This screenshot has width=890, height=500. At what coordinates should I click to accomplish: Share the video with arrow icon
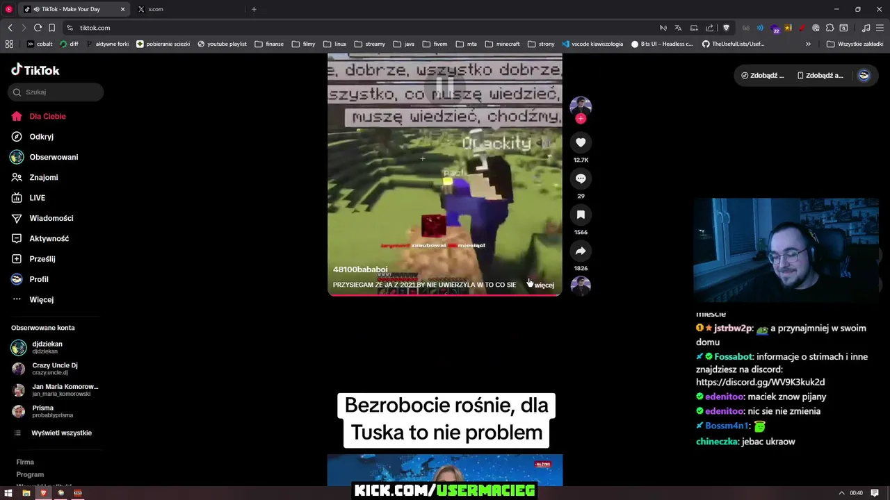[x=581, y=251]
